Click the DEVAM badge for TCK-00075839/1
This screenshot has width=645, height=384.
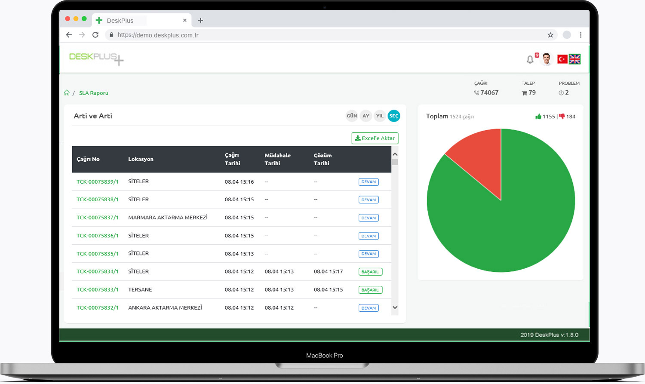[x=369, y=182]
